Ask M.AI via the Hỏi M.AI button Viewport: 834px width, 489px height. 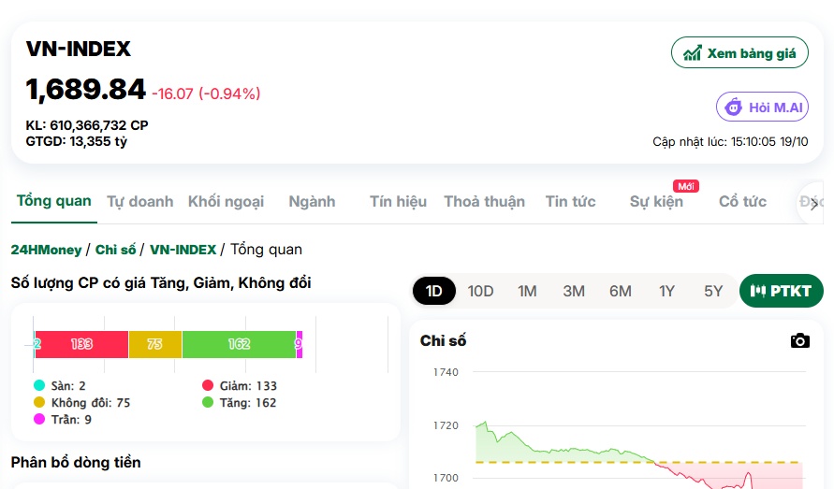point(762,107)
